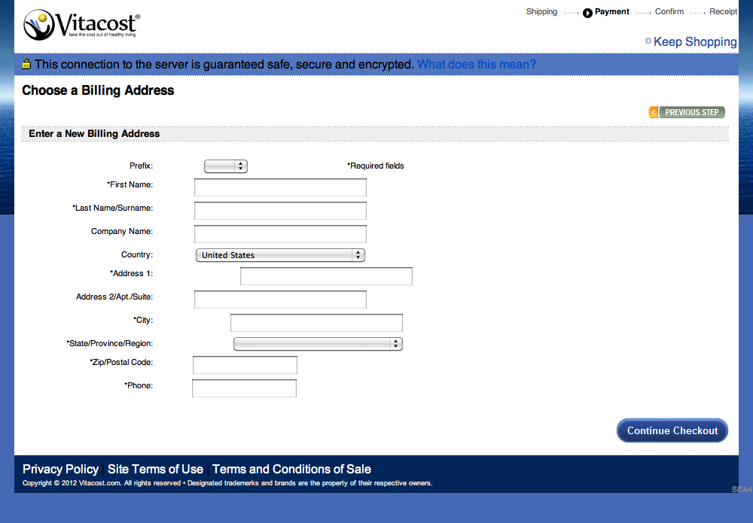Select the Confirm checkout step
Screen dimensions: 753x523
pyautogui.click(x=669, y=11)
